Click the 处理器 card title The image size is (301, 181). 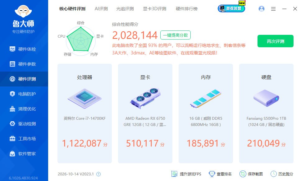[85, 77]
